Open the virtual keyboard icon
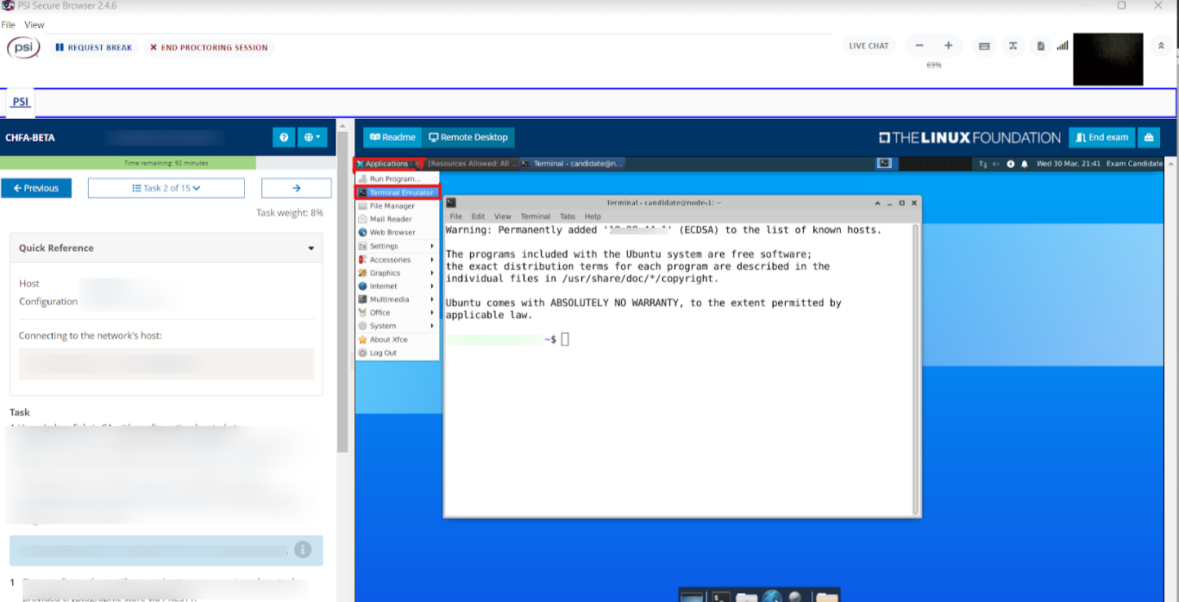 click(984, 47)
